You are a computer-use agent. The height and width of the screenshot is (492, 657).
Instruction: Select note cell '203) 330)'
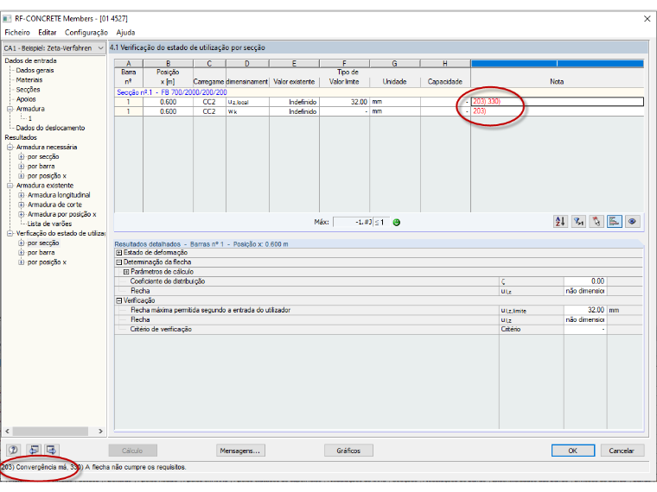click(x=558, y=102)
